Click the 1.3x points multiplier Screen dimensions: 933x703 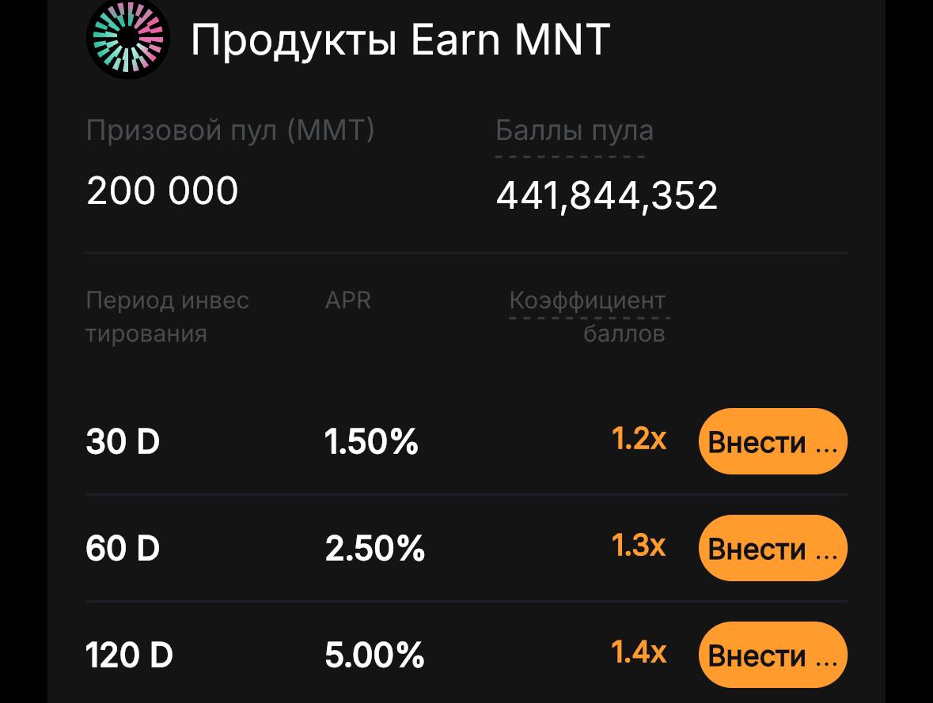pos(639,545)
